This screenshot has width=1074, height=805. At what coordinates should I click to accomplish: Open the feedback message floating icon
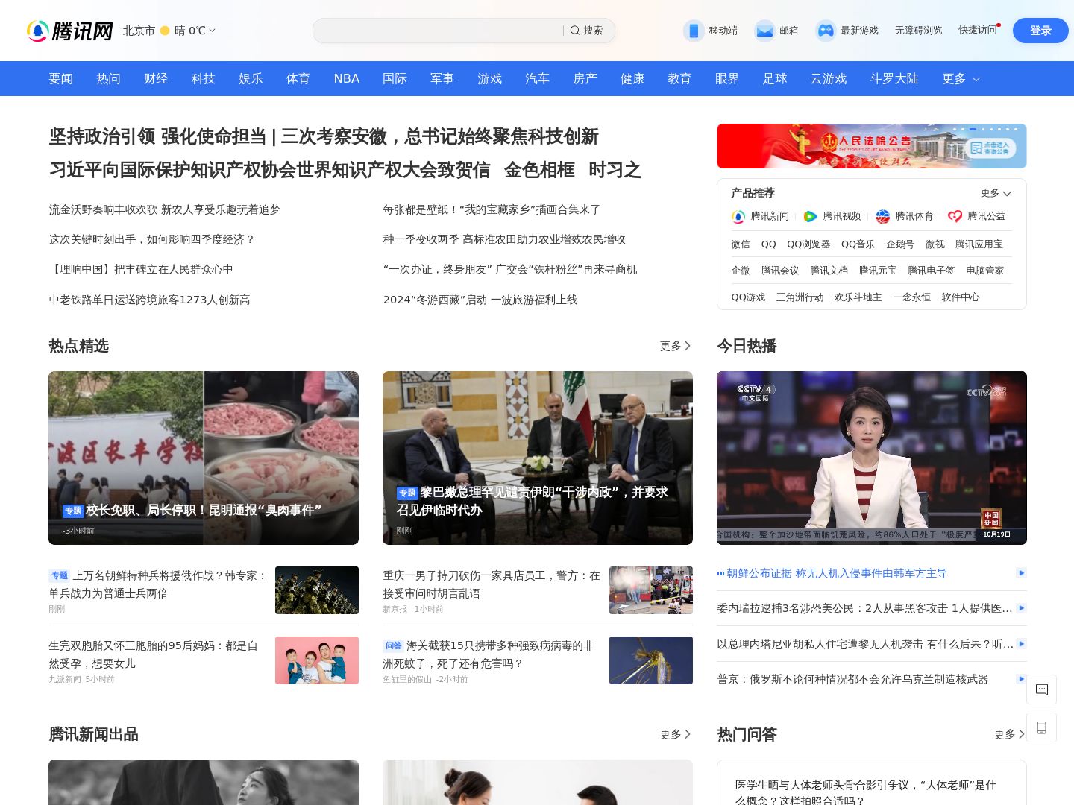(x=1042, y=689)
